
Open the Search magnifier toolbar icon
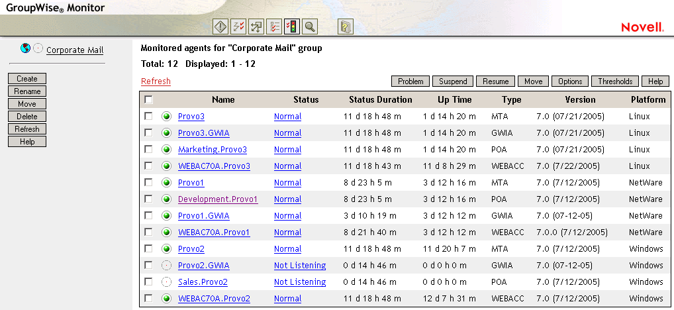(309, 26)
